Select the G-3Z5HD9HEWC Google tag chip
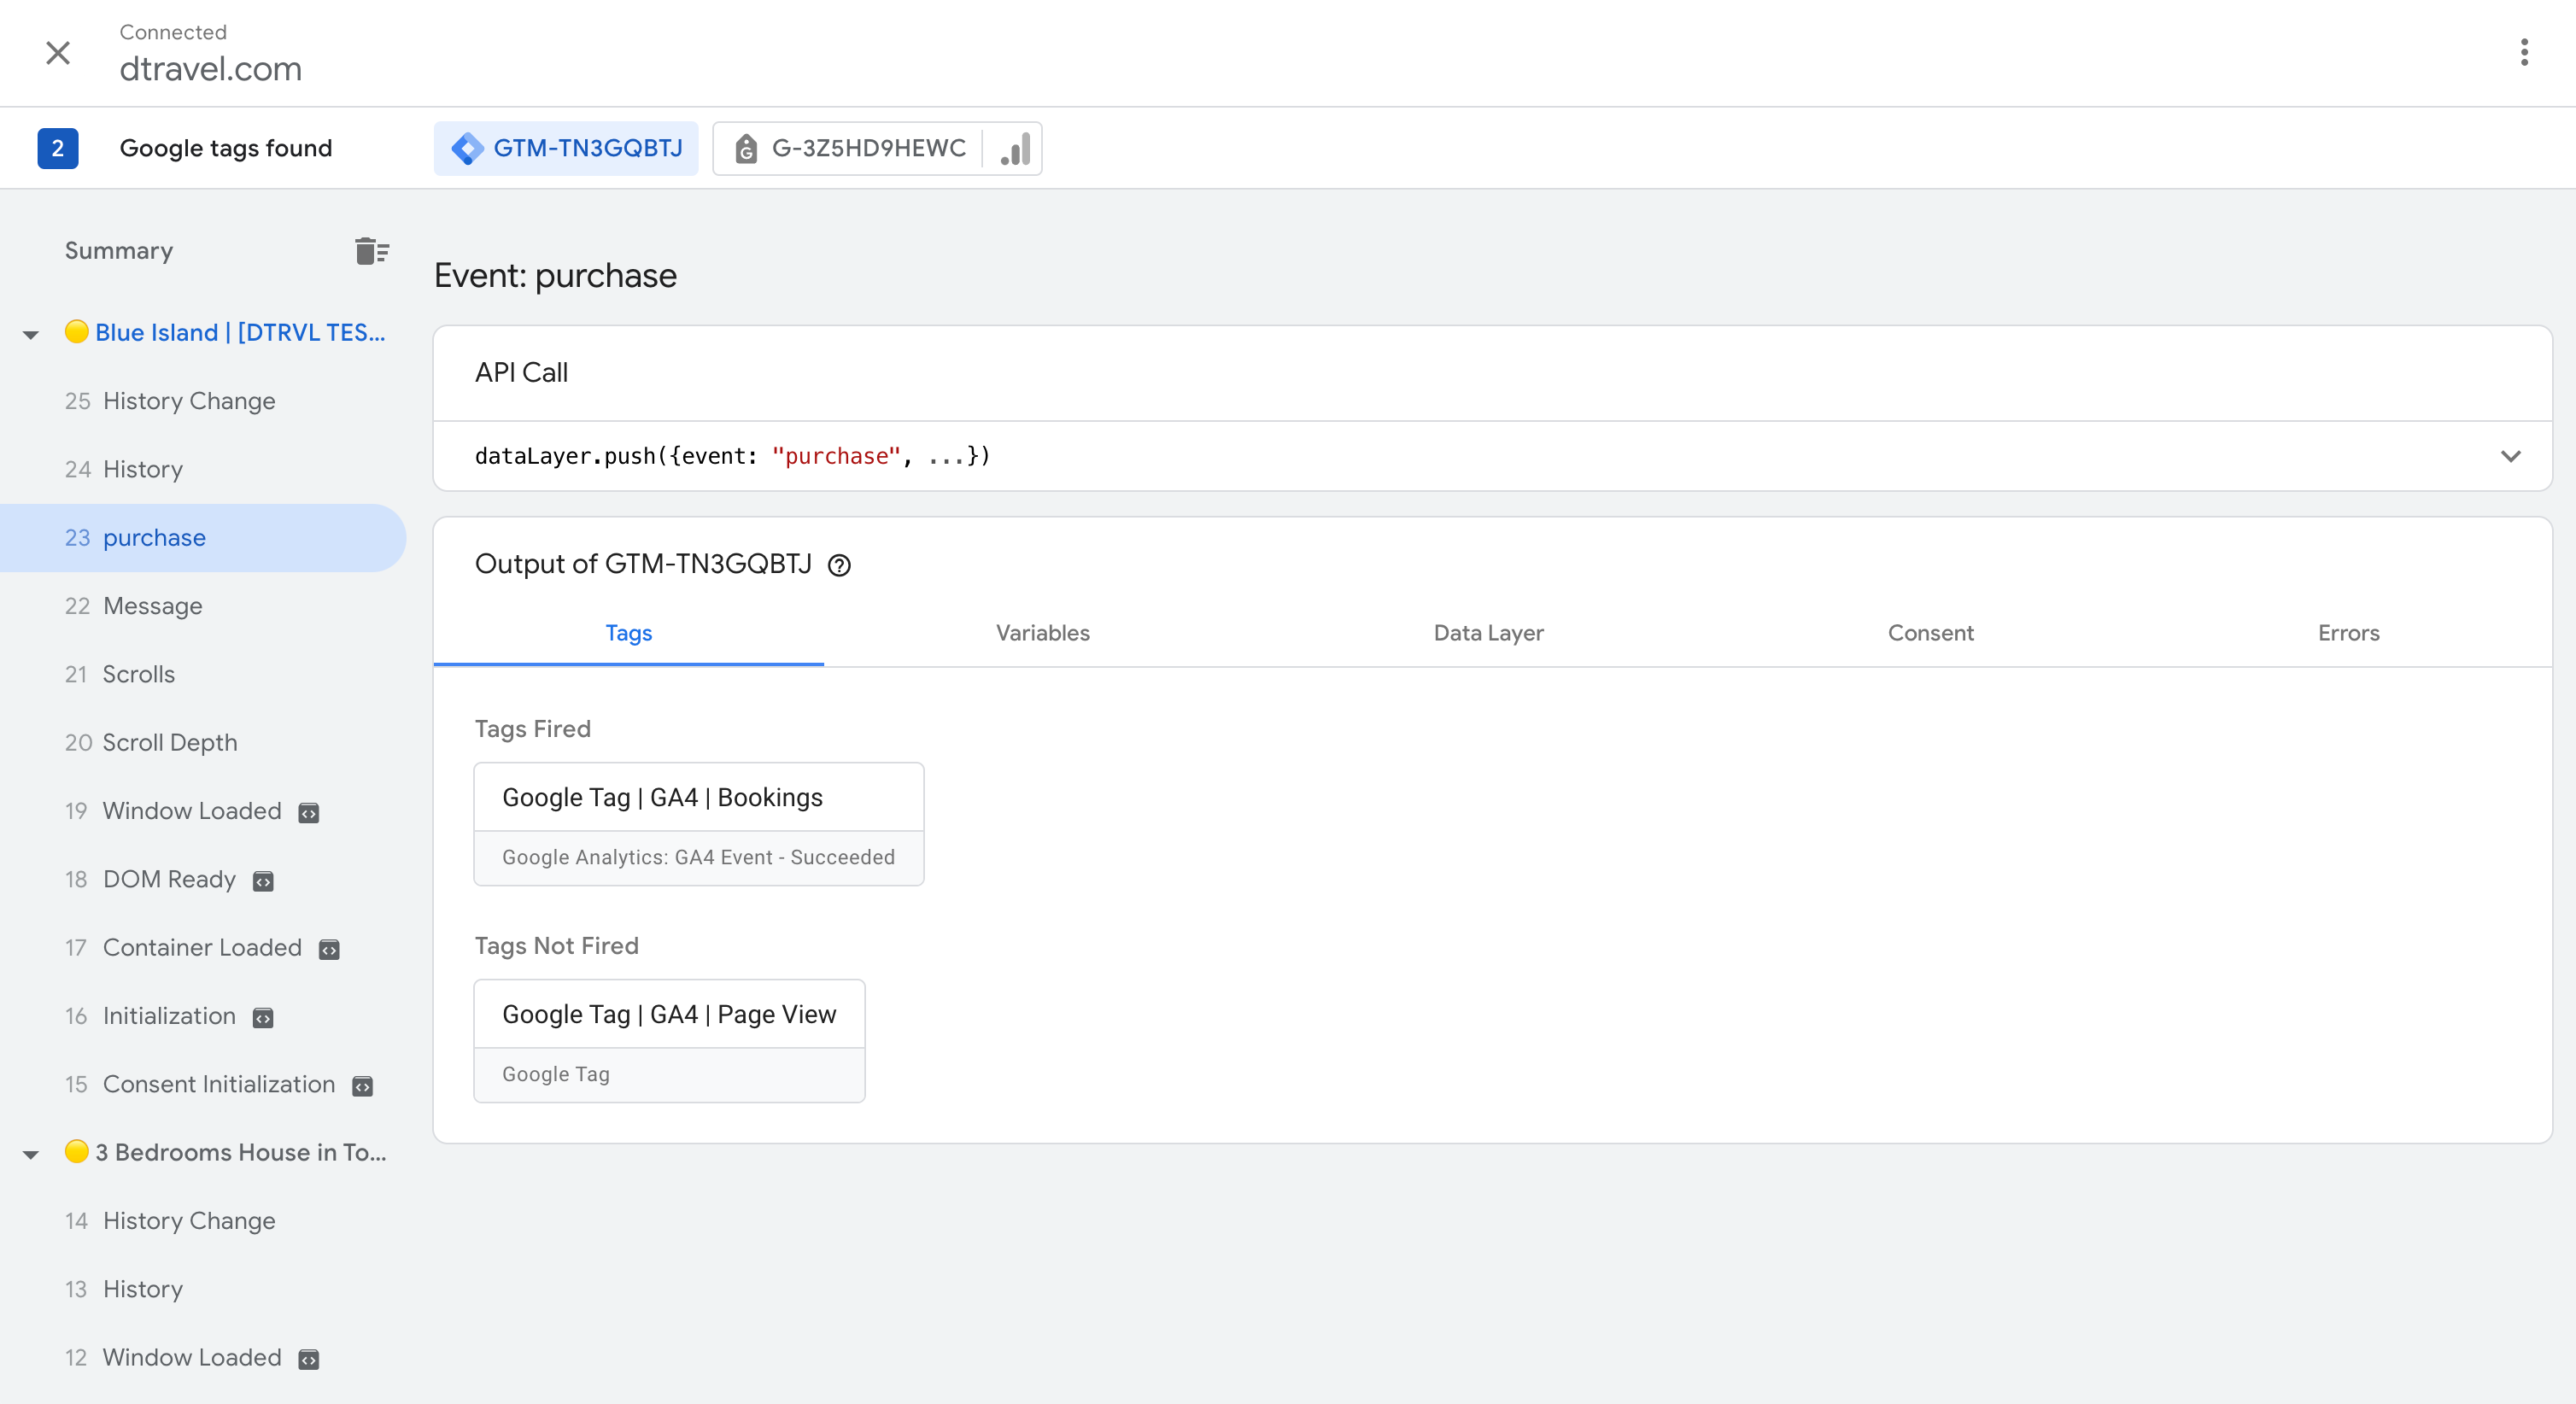2576x1404 pixels. click(x=850, y=148)
